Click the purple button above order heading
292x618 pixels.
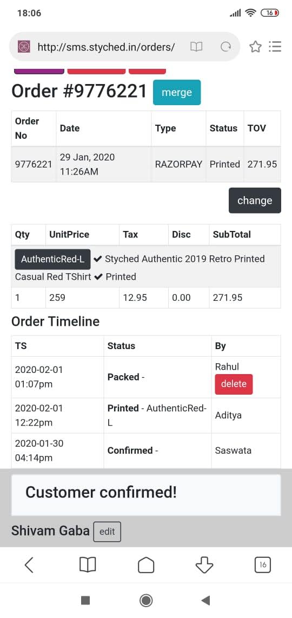click(39, 72)
